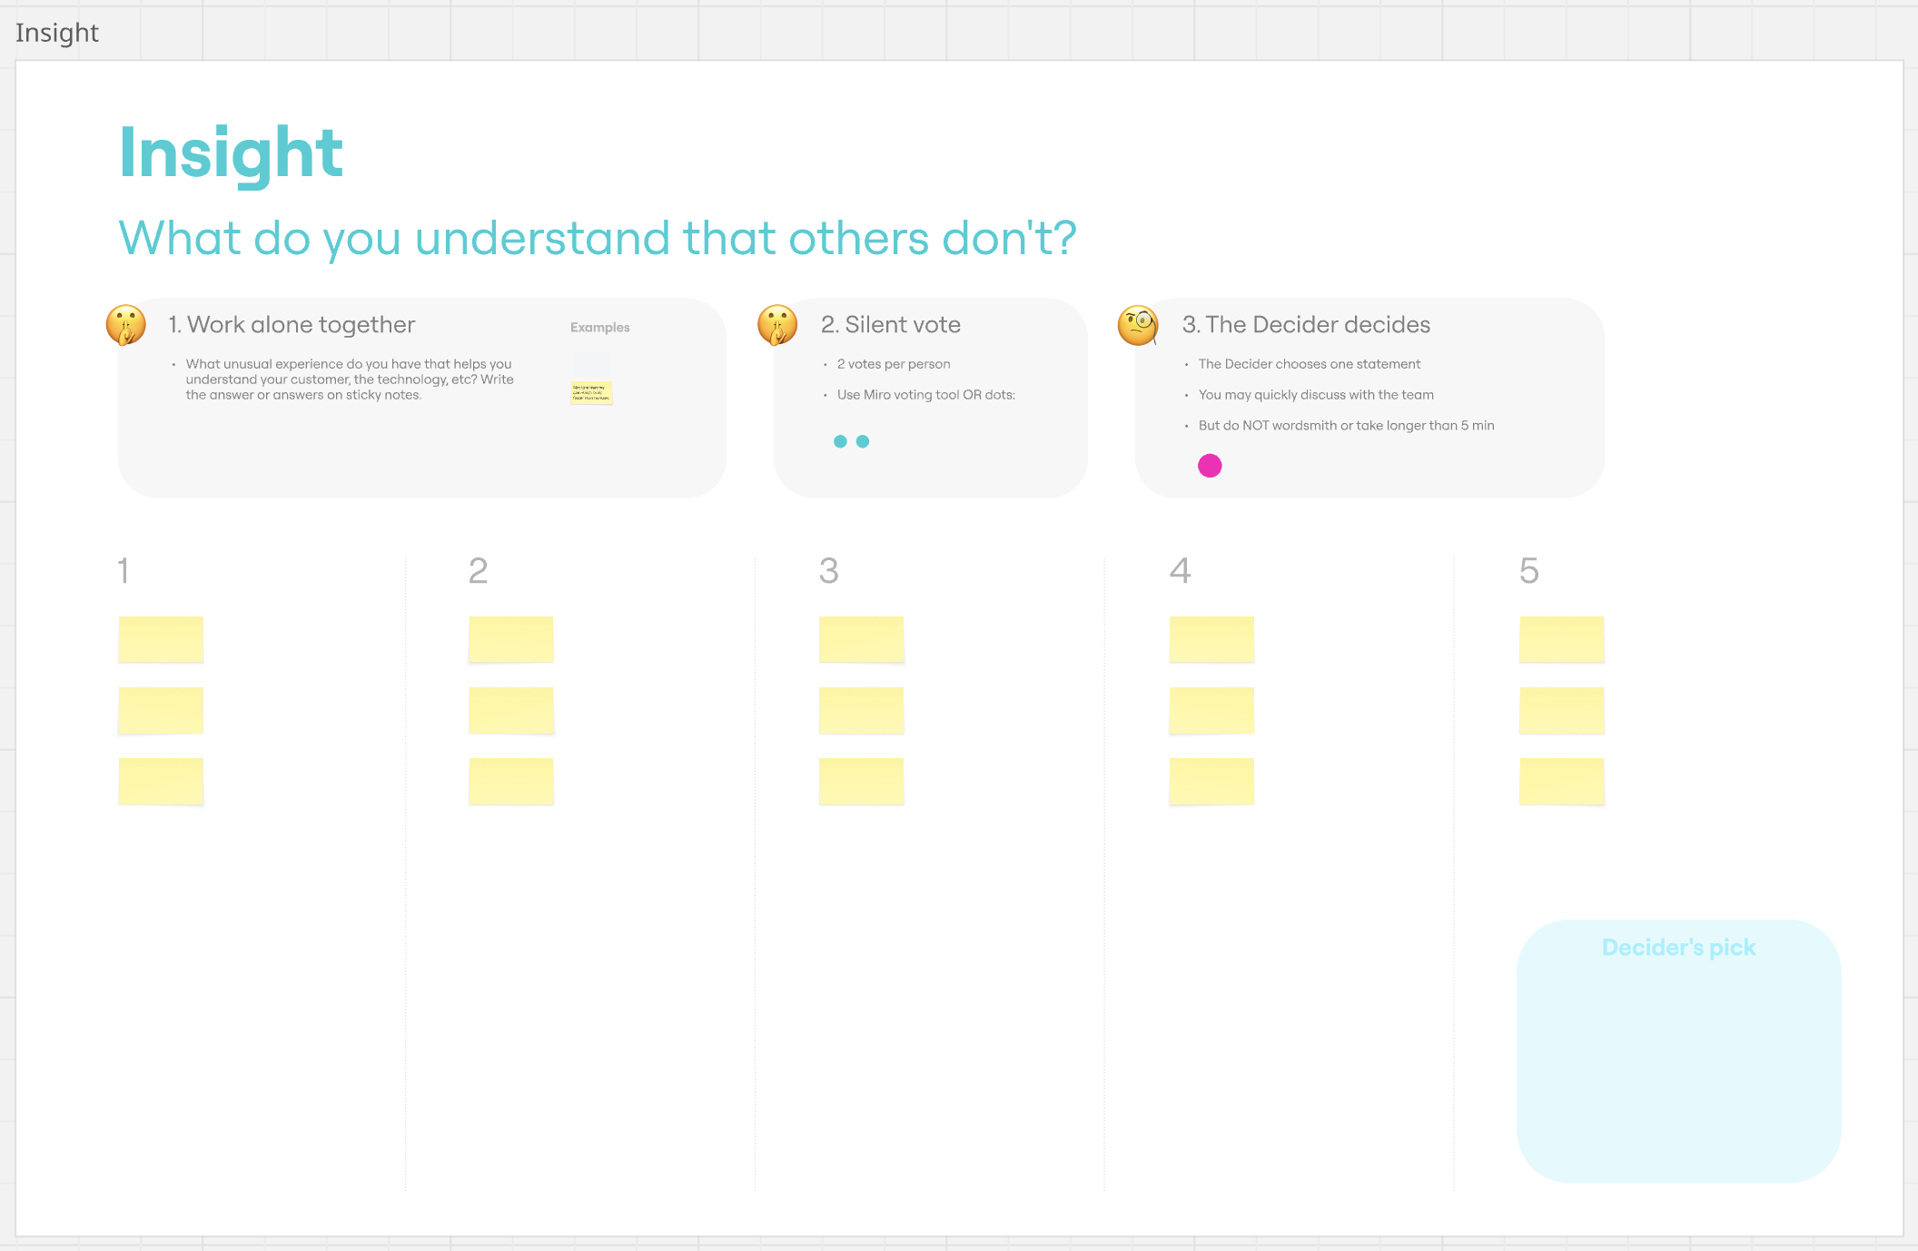Click the Examples label

point(599,327)
